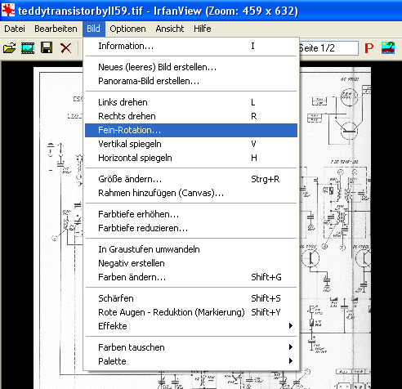Choose Schärfen

(191, 298)
